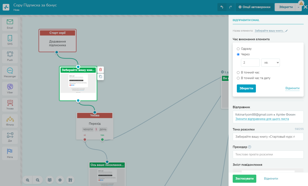Add a Дія (action) element
The height and width of the screenshot is (186, 308).
pyautogui.click(x=10, y=137)
